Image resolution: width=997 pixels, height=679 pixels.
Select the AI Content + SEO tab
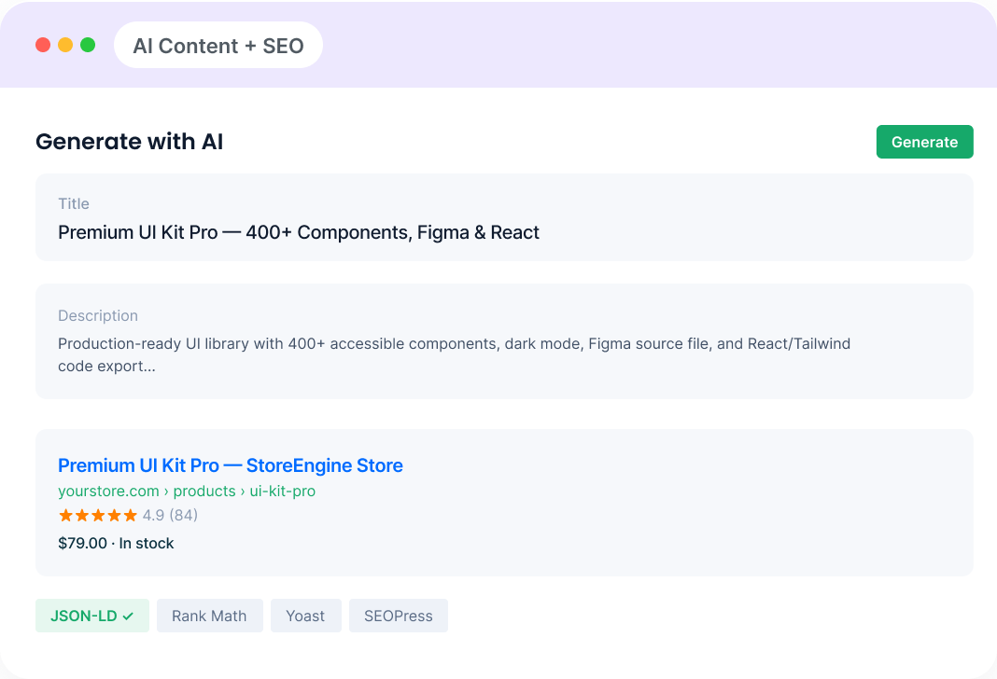pyautogui.click(x=218, y=45)
